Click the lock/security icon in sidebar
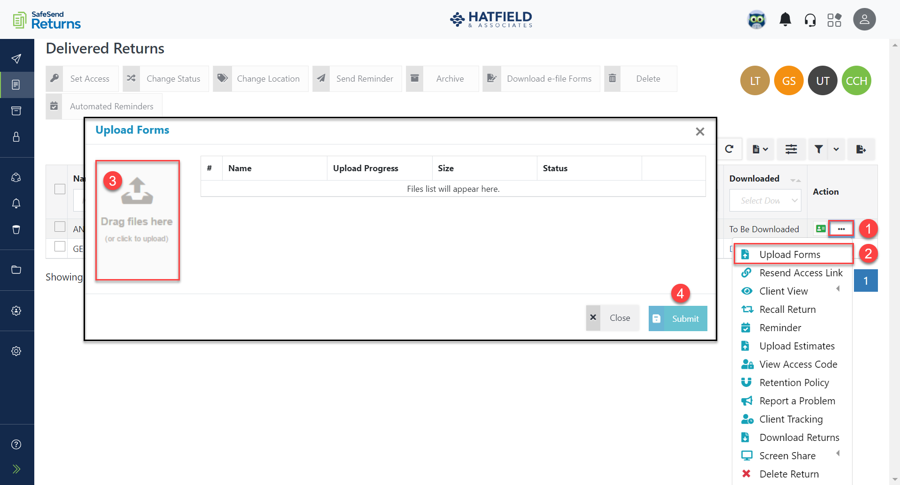 (x=17, y=137)
